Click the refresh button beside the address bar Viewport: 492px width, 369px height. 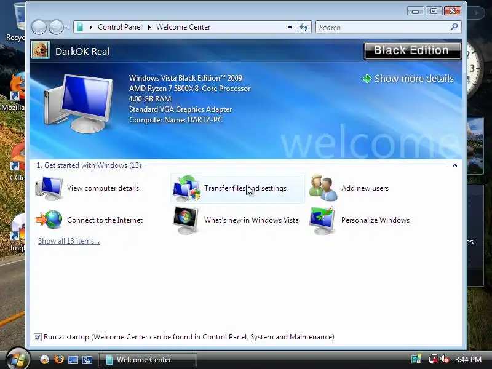point(304,27)
